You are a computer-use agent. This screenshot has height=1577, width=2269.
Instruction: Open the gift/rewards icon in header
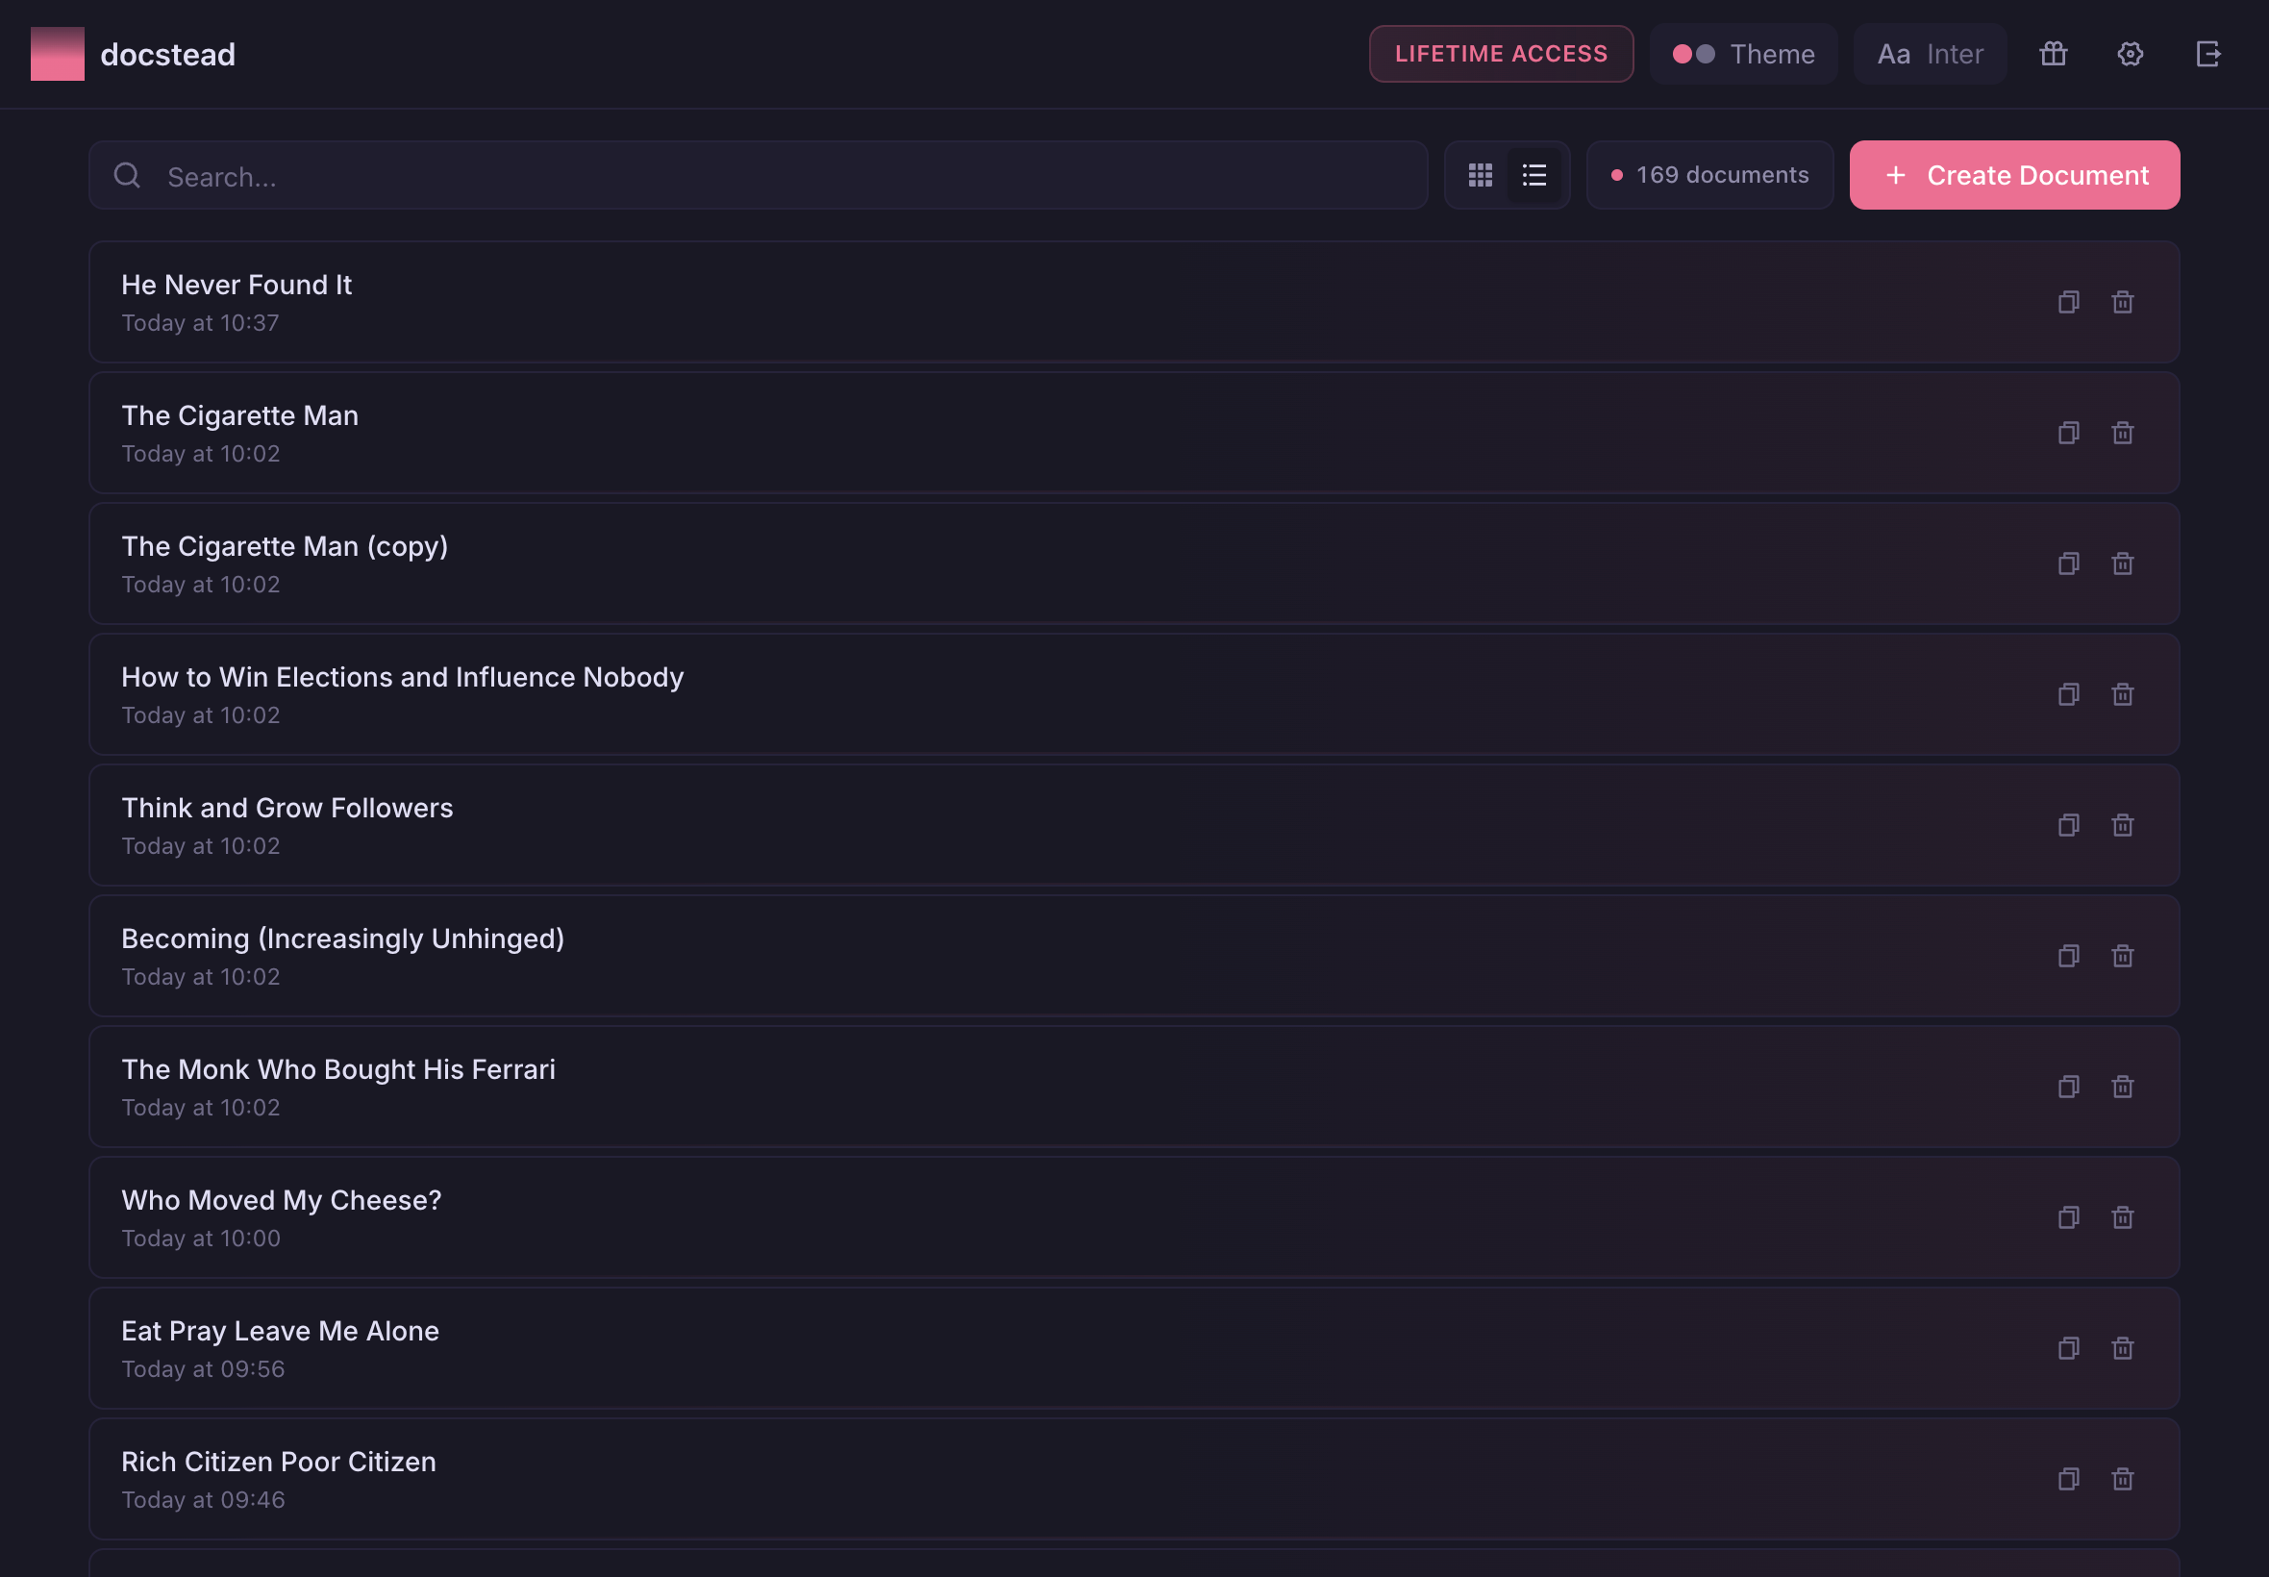[x=2053, y=55]
